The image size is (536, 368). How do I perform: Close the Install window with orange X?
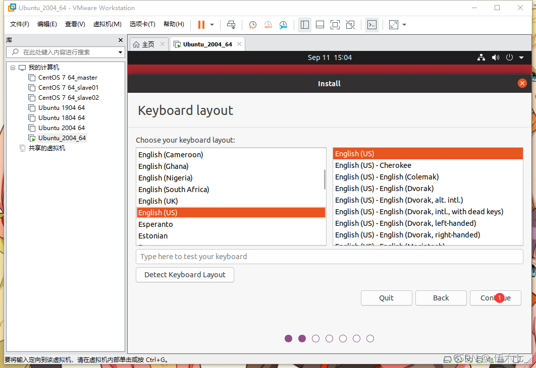[522, 83]
